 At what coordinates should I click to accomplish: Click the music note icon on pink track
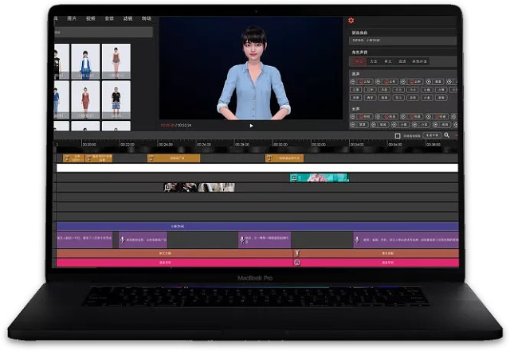[x=296, y=263]
